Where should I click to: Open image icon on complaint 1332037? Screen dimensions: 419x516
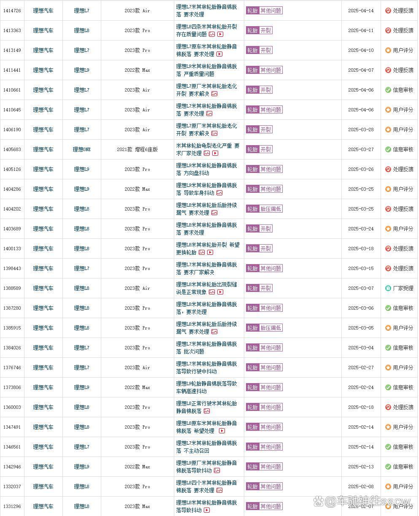point(219,490)
